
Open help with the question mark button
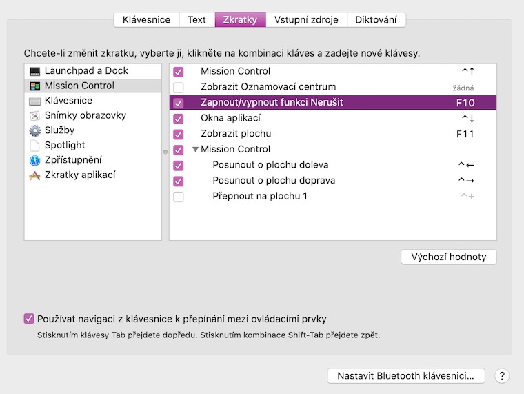(x=502, y=376)
